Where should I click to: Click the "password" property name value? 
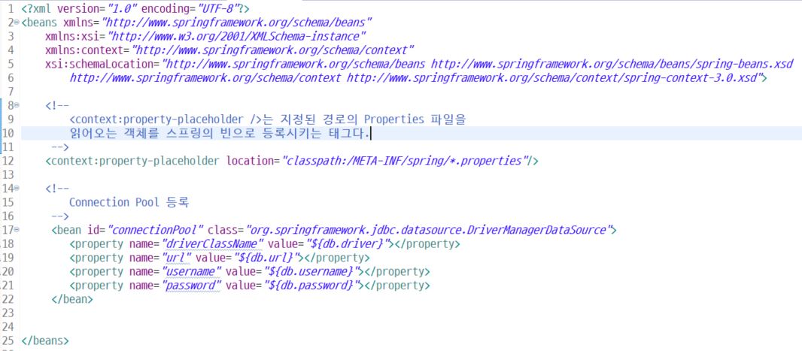click(x=192, y=285)
